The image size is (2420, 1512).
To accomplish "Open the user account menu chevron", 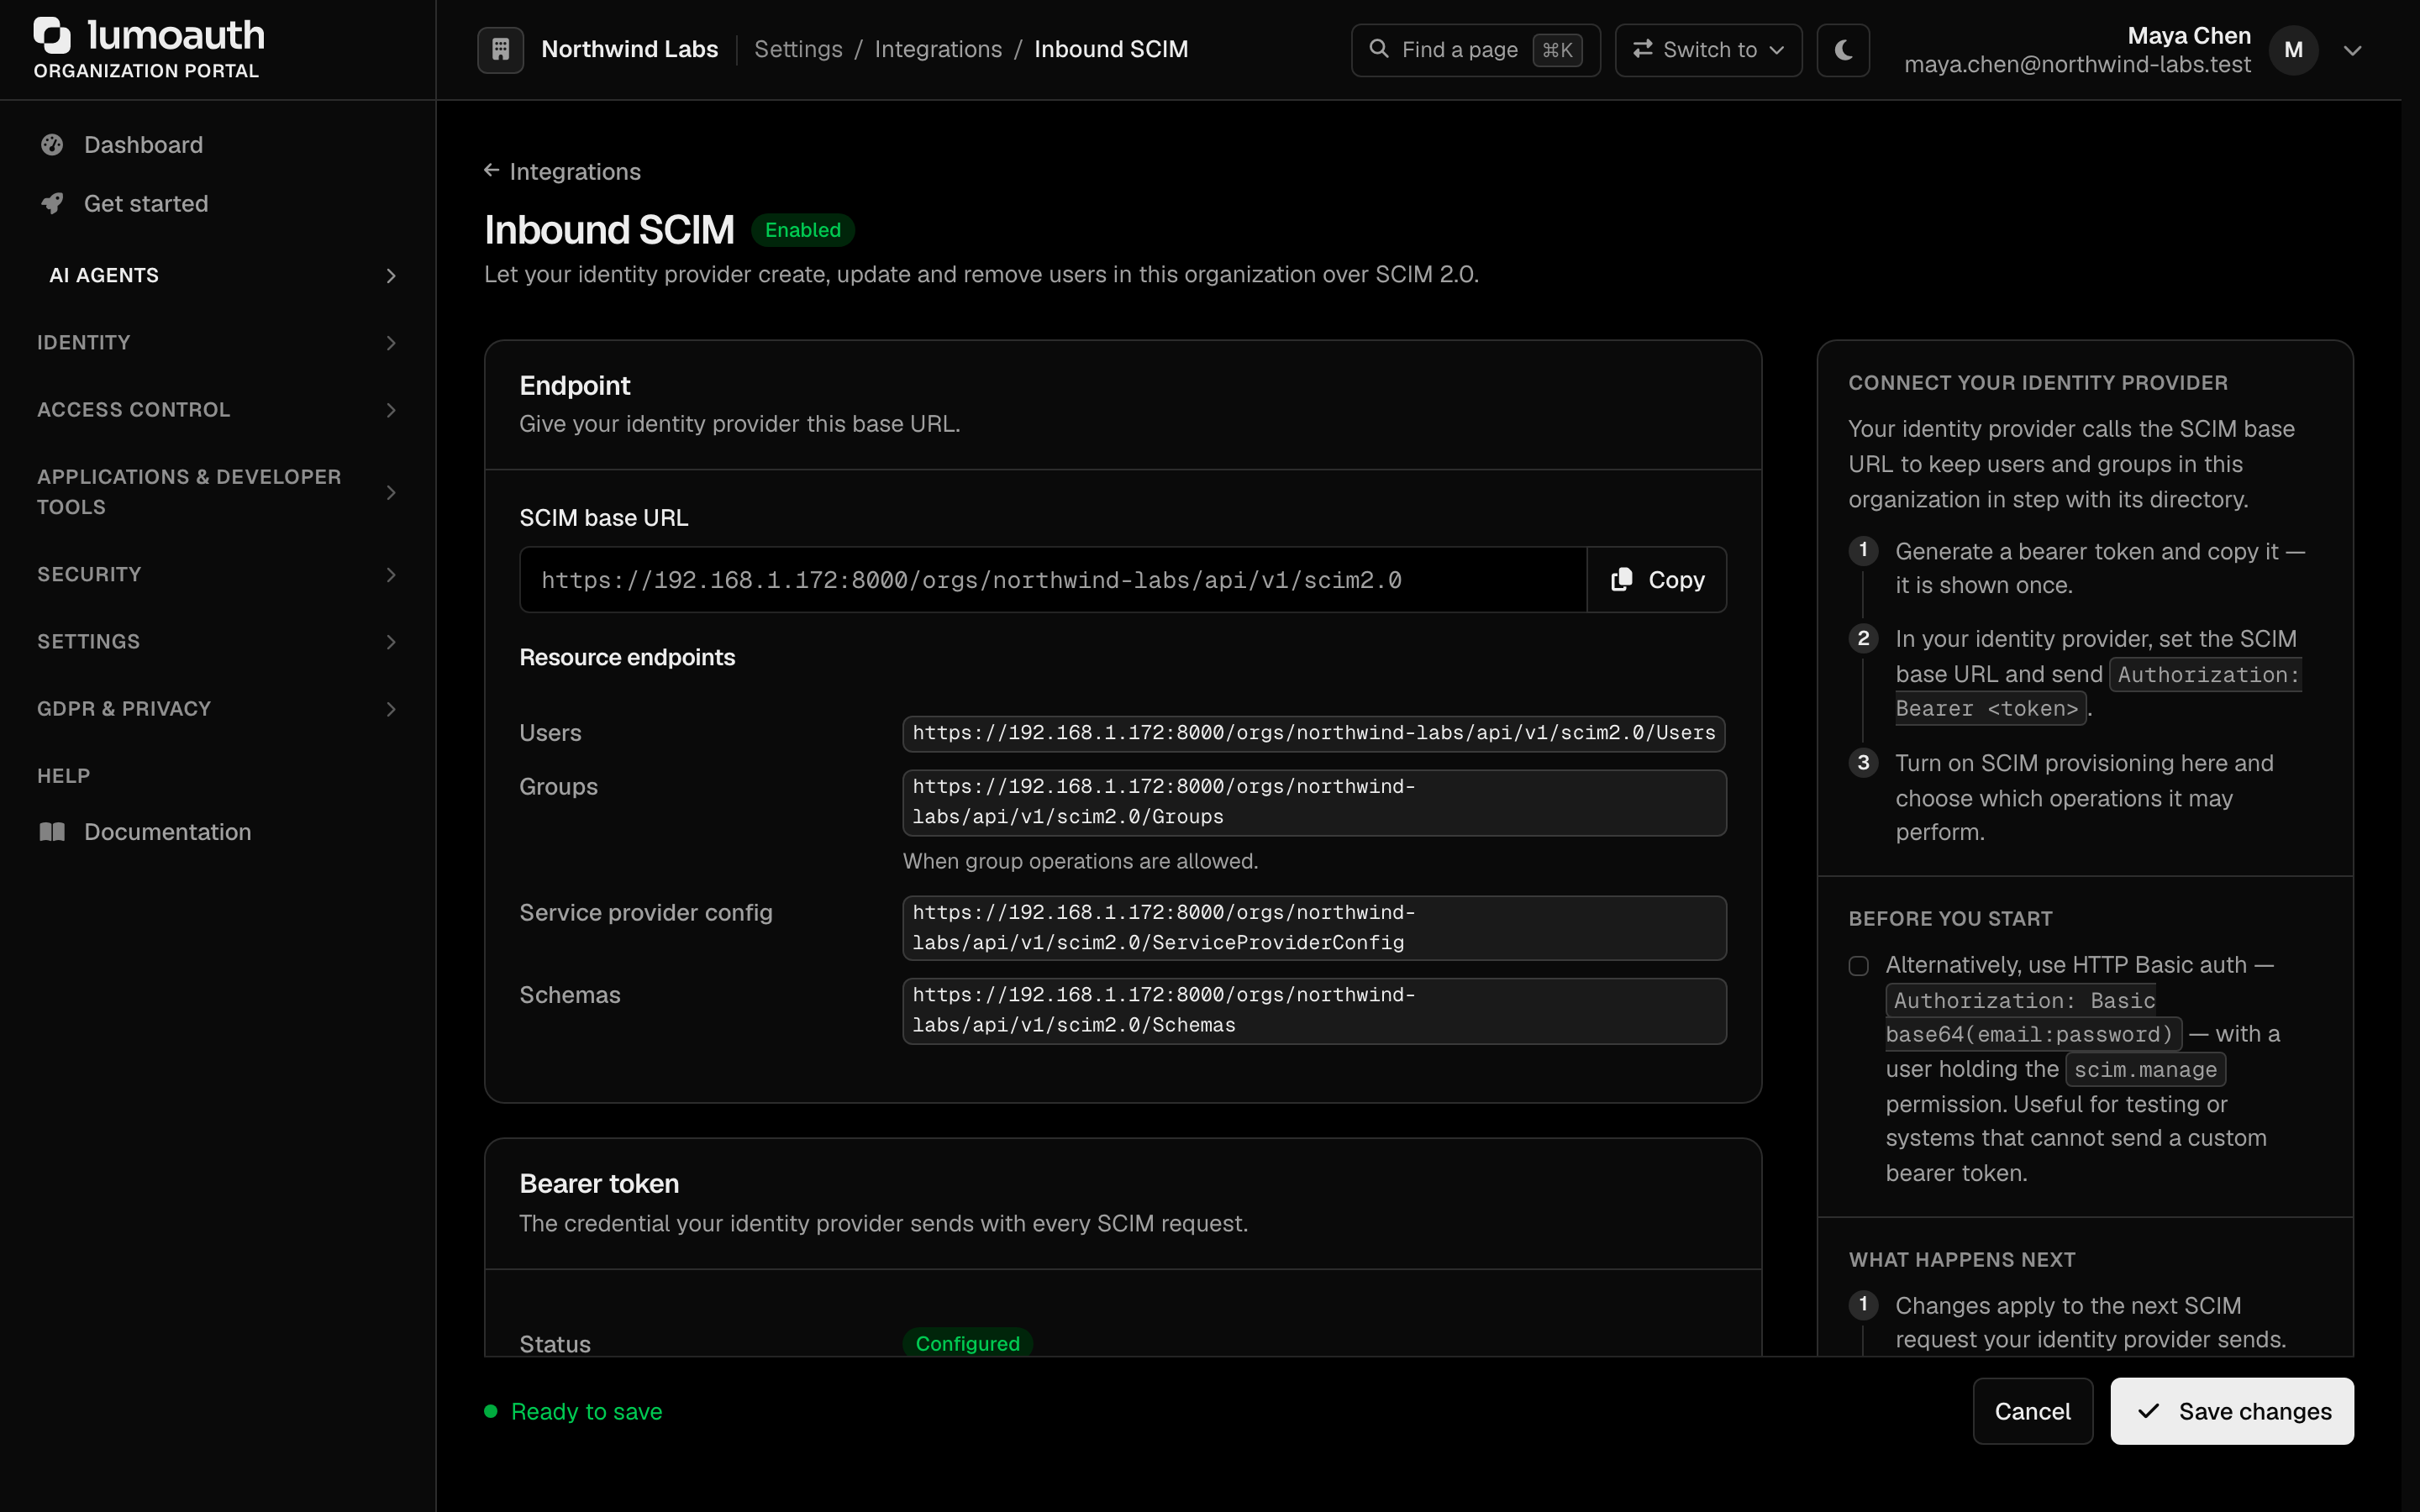I will 2352,50.
